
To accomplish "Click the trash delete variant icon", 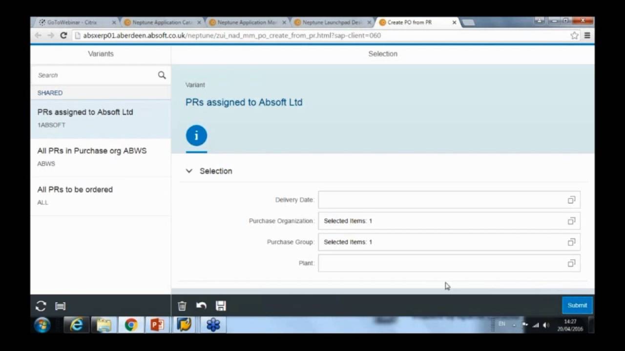I will [x=182, y=306].
